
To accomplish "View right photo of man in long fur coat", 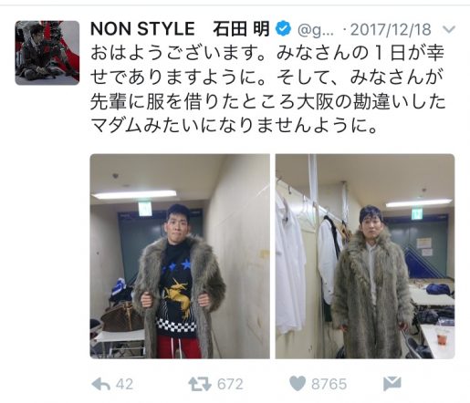I will coord(365,256).
